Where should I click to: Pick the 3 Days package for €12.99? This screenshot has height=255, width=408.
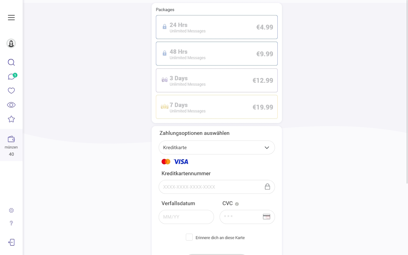pos(216,80)
